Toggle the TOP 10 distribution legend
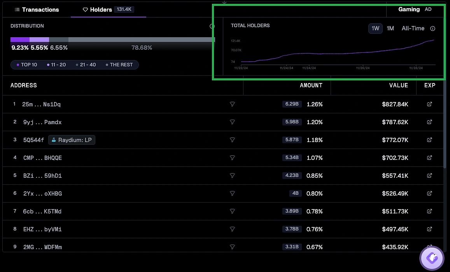The height and width of the screenshot is (272, 450). (x=26, y=65)
